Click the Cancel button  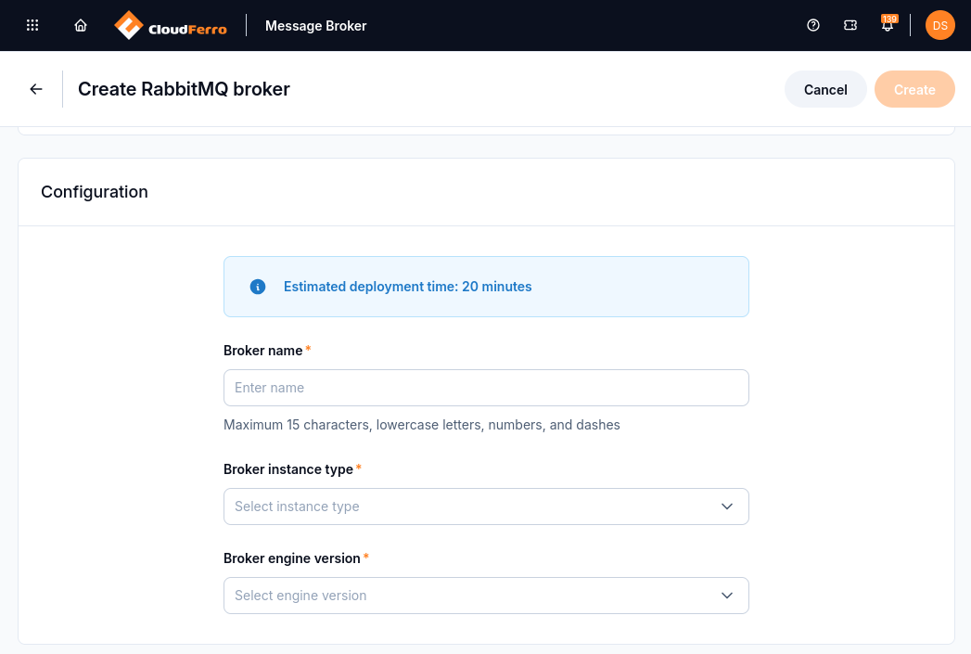click(x=825, y=89)
